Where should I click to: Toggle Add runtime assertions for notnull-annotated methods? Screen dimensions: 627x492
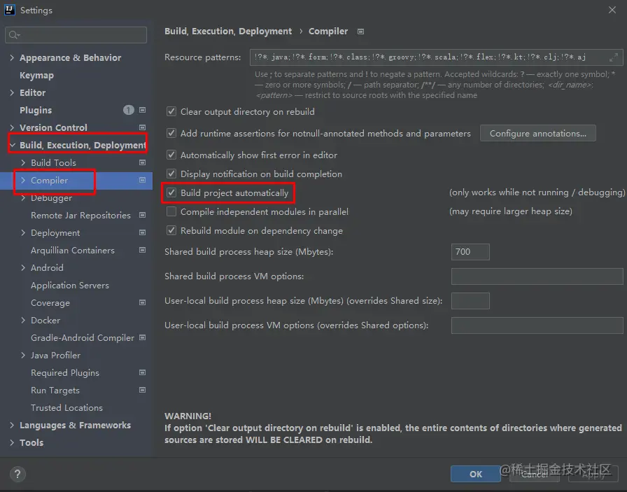[171, 133]
